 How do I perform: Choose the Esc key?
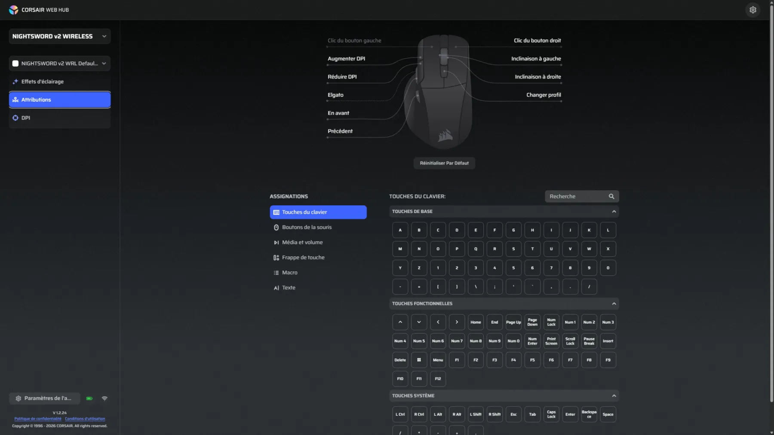[x=513, y=414]
